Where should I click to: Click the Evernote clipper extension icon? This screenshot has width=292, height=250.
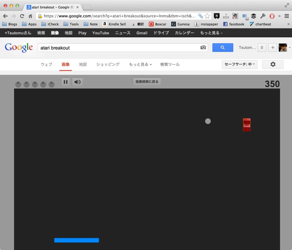(x=235, y=16)
